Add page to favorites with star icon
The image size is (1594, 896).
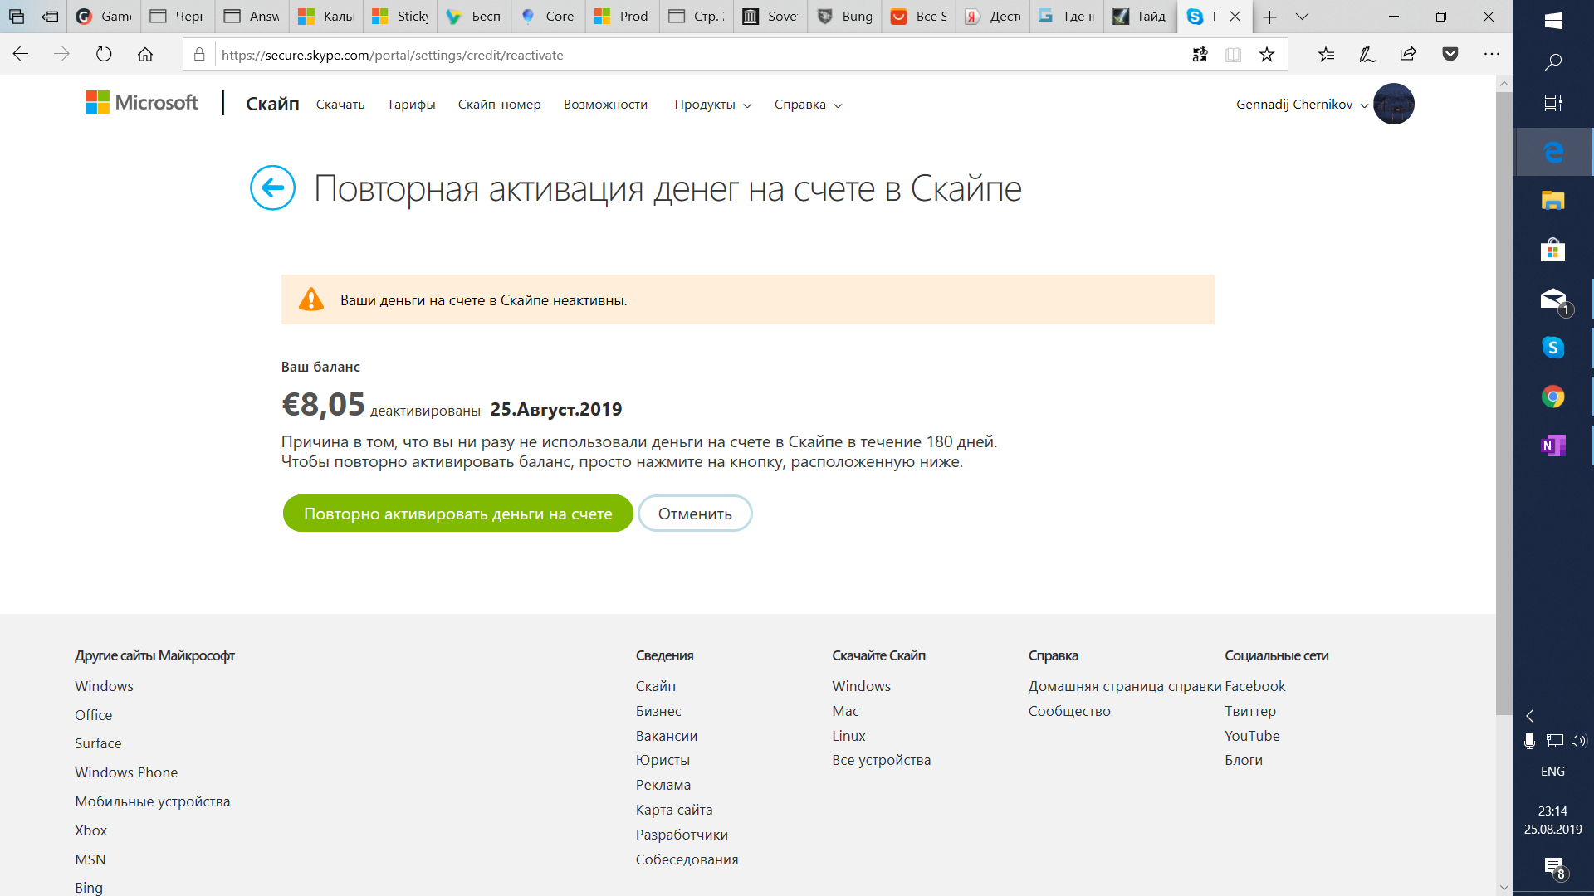point(1267,55)
